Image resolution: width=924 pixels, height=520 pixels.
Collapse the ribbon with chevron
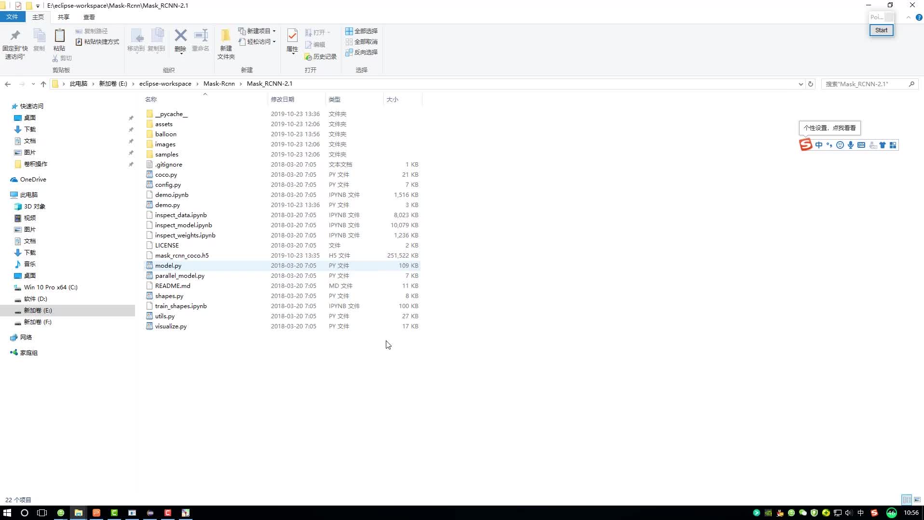(x=909, y=17)
